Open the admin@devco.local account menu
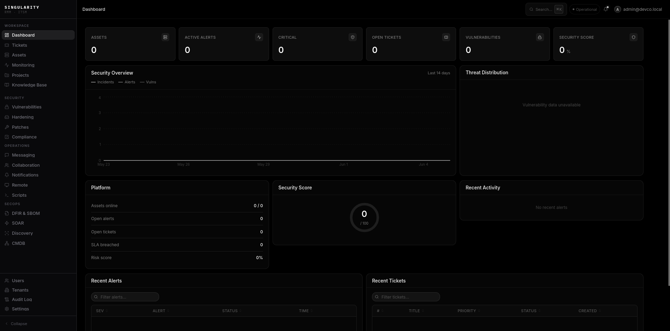Image resolution: width=670 pixels, height=331 pixels. click(638, 9)
